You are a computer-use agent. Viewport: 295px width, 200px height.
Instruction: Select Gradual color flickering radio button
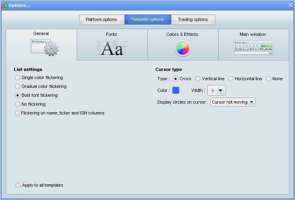[17, 86]
